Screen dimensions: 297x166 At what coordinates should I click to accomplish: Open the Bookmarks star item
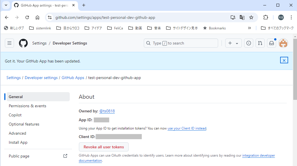214,28
